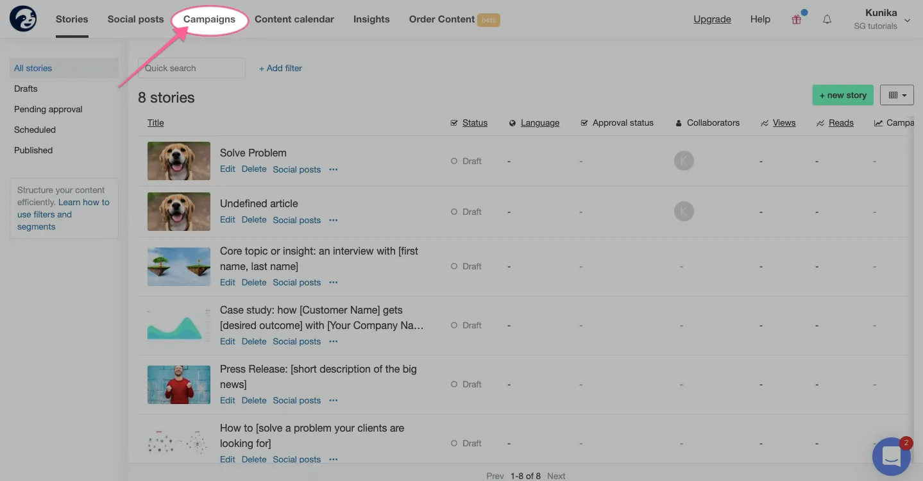
Task: Open the Content calendar tab
Action: (294, 19)
